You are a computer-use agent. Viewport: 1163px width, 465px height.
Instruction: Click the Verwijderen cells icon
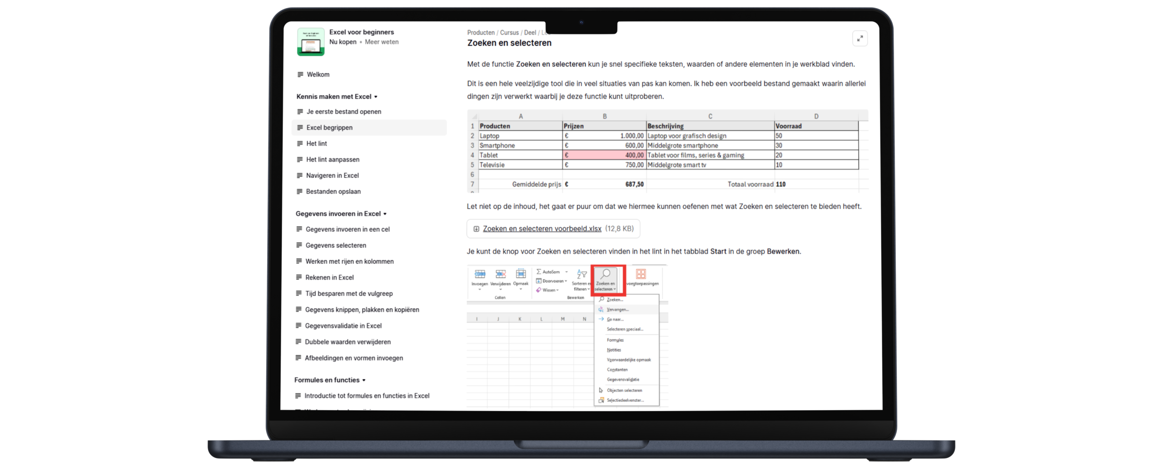pyautogui.click(x=500, y=274)
